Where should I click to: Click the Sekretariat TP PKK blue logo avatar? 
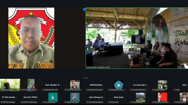pyautogui.click(x=119, y=85)
